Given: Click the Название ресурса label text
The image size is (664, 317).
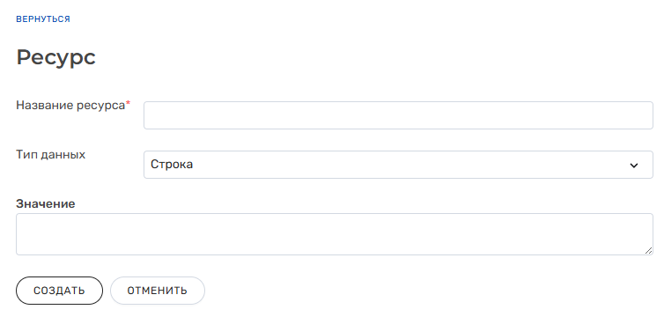Looking at the screenshot, I should pyautogui.click(x=70, y=106).
